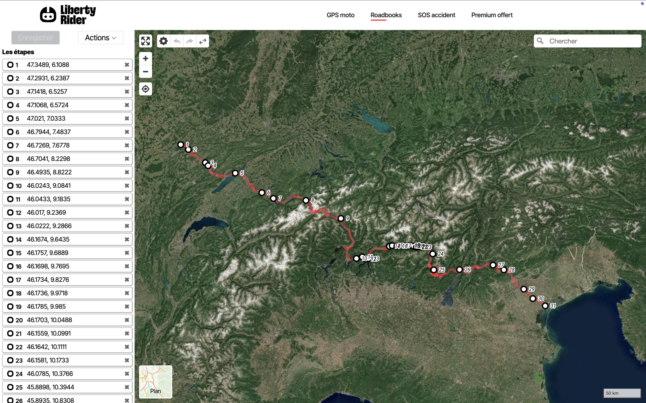Select waypoint 9 marker on the map
Screen dimensions: 646x403
coord(341,219)
